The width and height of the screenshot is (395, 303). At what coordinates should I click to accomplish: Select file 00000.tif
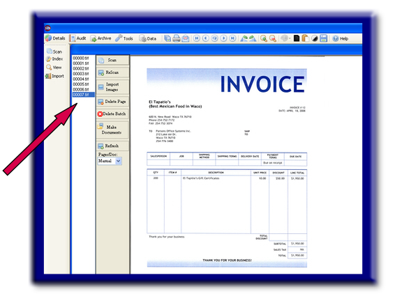(81, 58)
